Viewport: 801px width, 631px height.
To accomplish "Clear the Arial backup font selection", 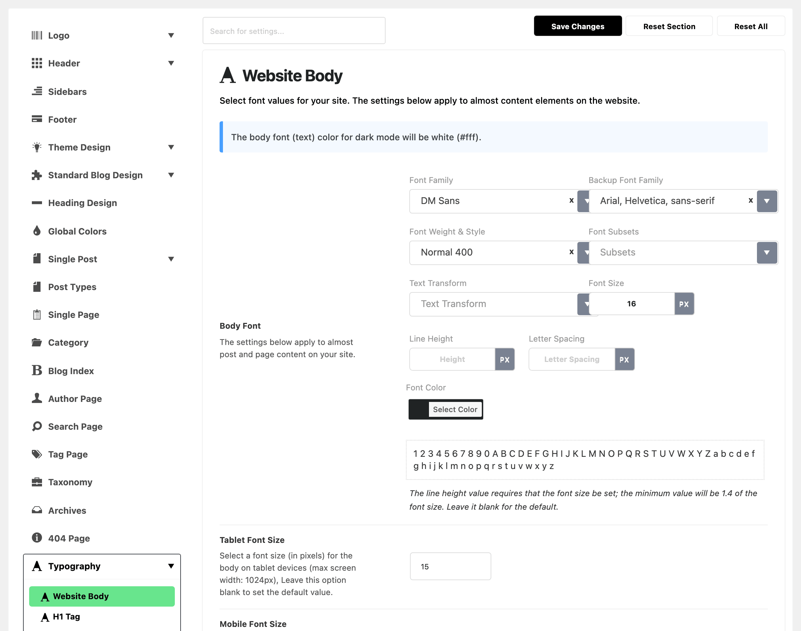I will click(751, 200).
